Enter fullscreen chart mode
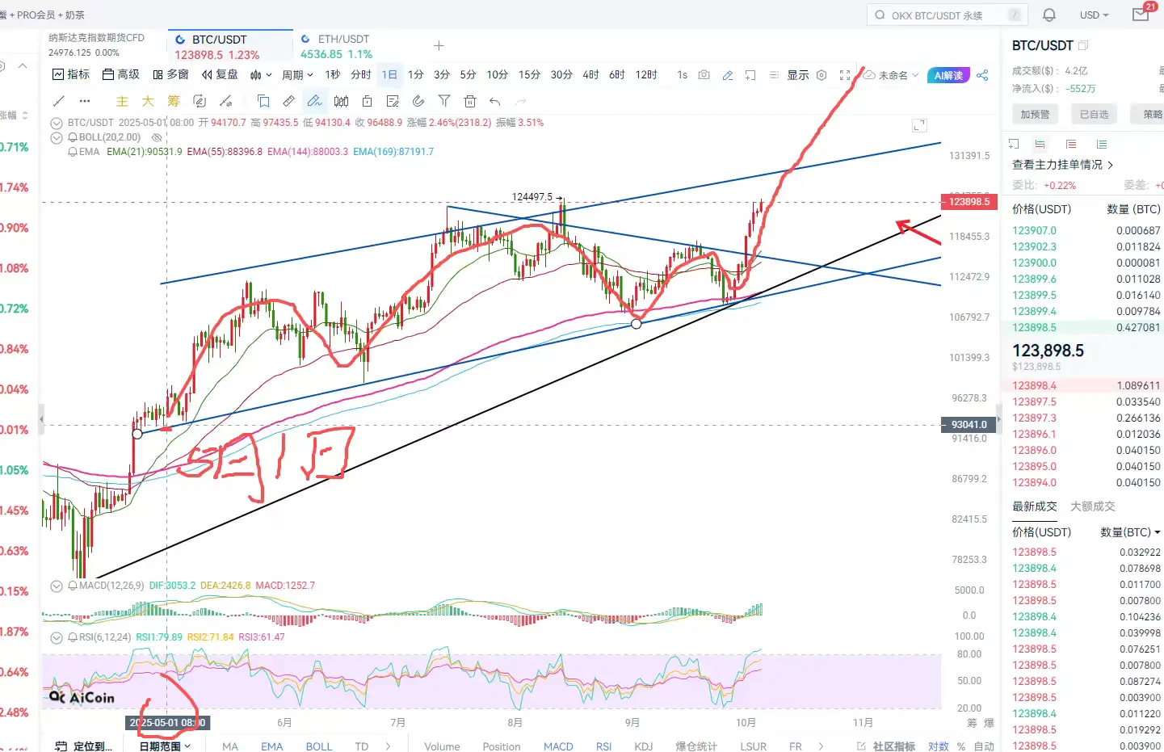1164x752 pixels. click(x=845, y=75)
